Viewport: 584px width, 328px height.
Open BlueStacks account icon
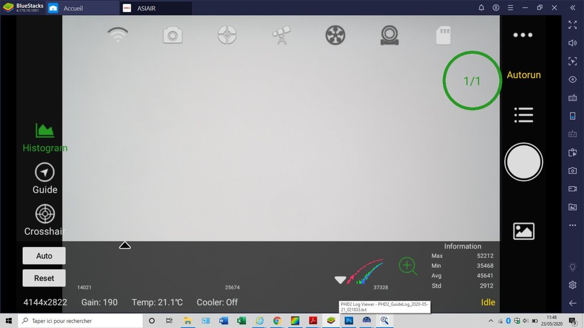pos(496,8)
